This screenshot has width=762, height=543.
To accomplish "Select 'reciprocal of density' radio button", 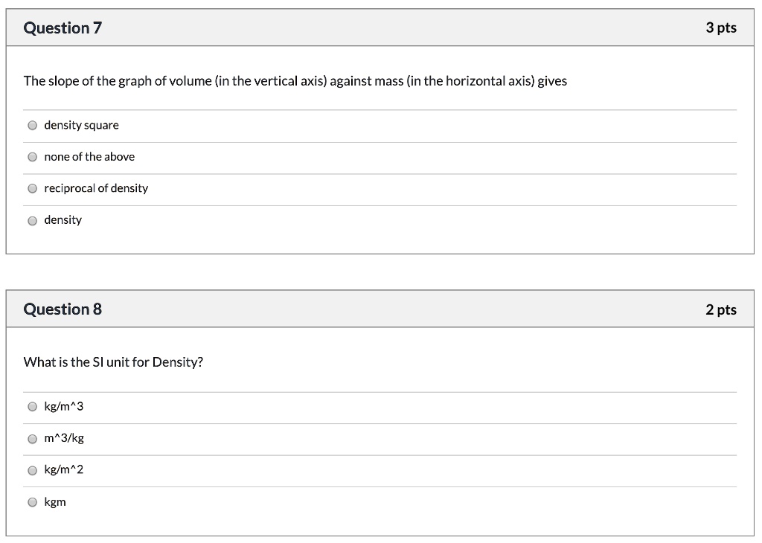I will tap(33, 188).
